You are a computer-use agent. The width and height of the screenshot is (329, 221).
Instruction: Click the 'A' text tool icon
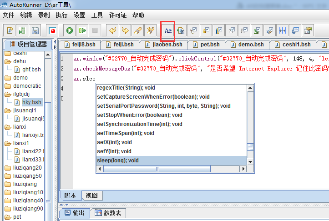coord(168,31)
